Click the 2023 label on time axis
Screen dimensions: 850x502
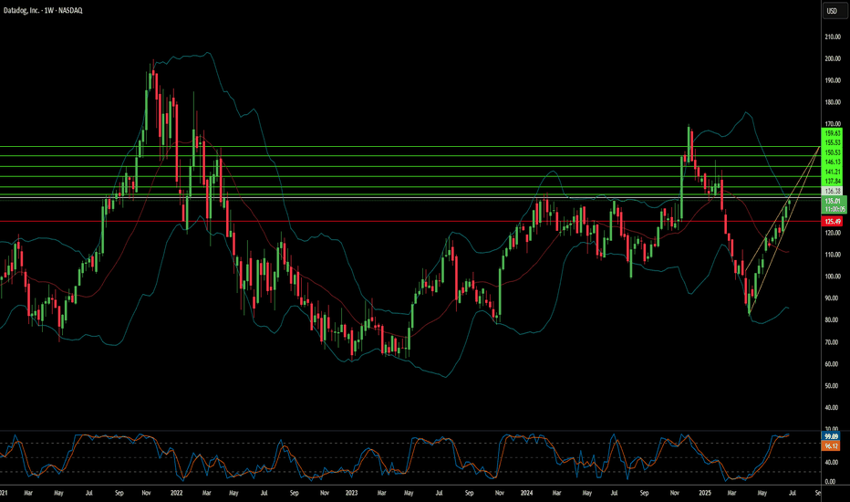(351, 493)
